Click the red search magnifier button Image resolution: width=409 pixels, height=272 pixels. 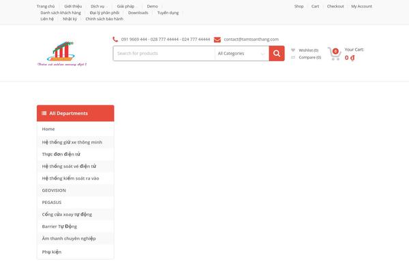[277, 53]
